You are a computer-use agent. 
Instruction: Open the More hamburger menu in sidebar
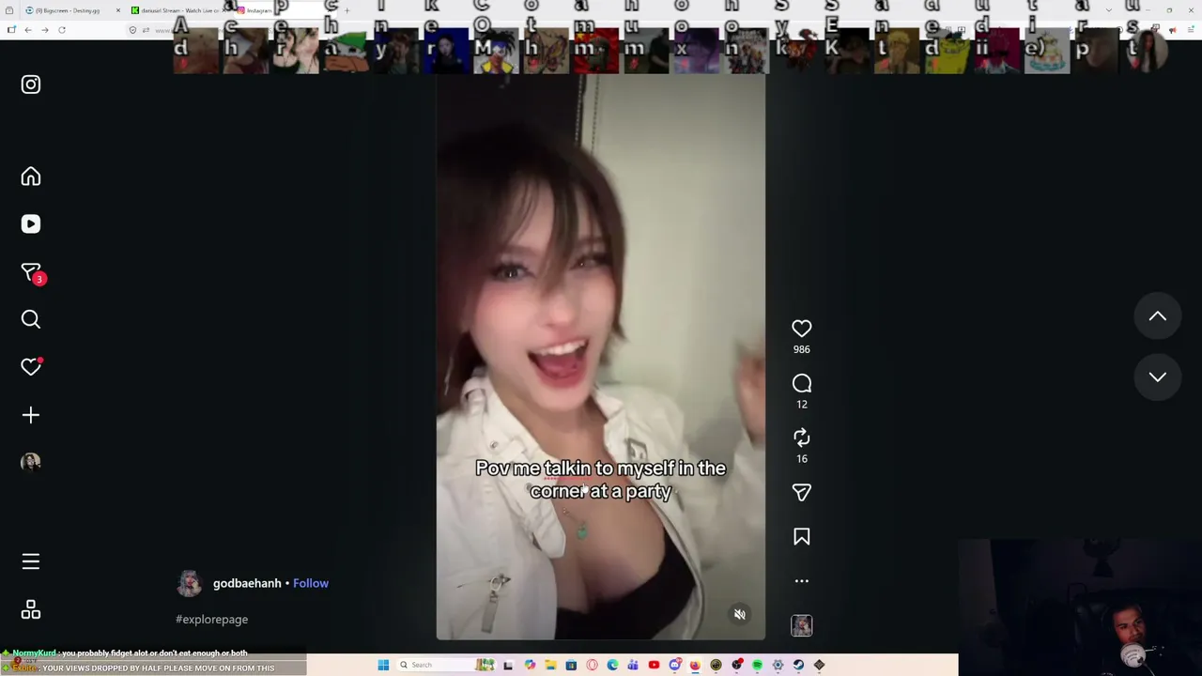[x=31, y=561]
